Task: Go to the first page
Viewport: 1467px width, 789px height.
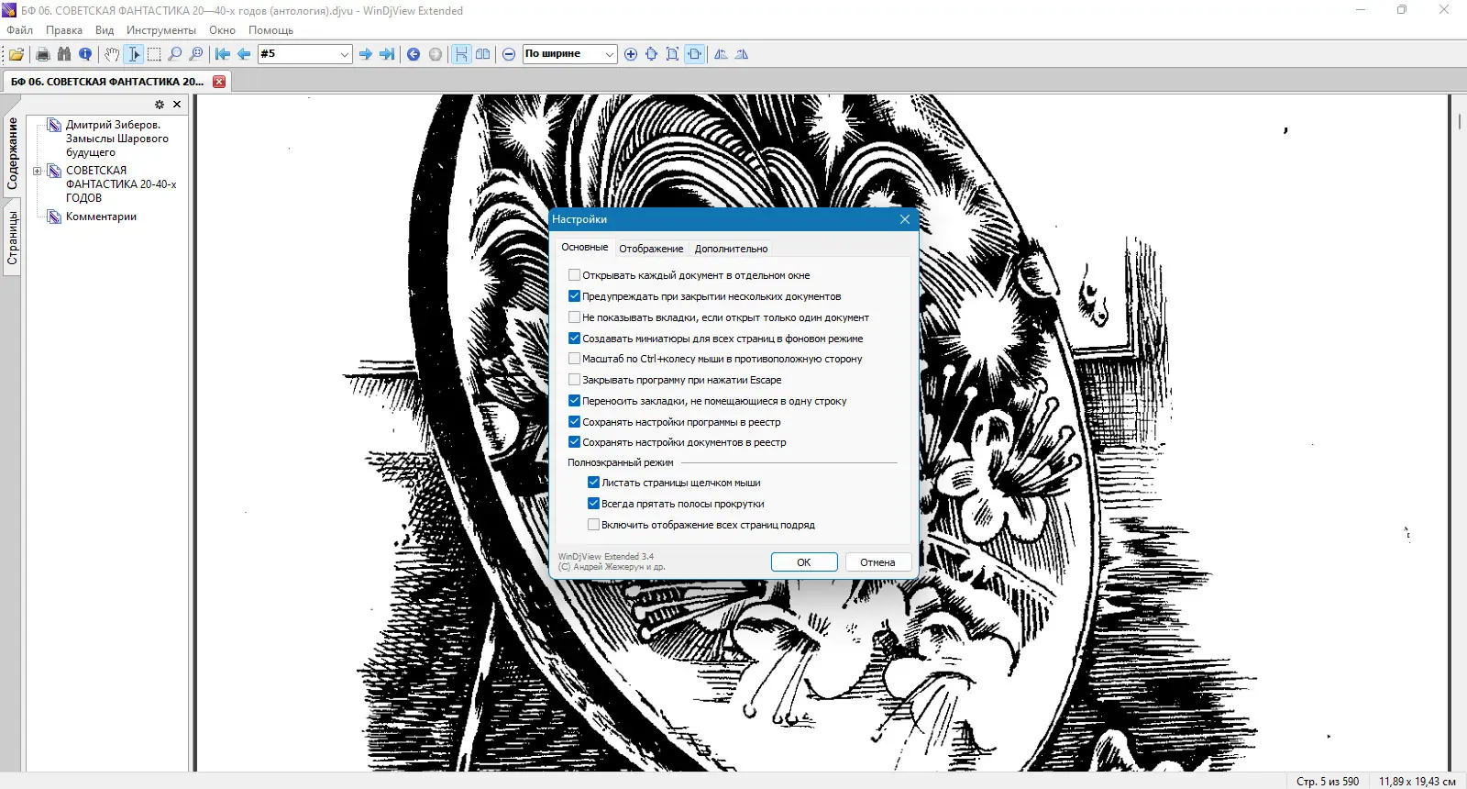Action: click(223, 54)
